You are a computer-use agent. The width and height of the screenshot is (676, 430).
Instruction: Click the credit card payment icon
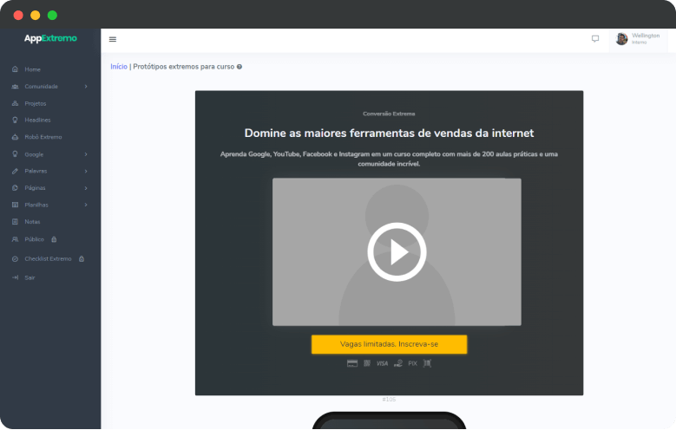352,363
